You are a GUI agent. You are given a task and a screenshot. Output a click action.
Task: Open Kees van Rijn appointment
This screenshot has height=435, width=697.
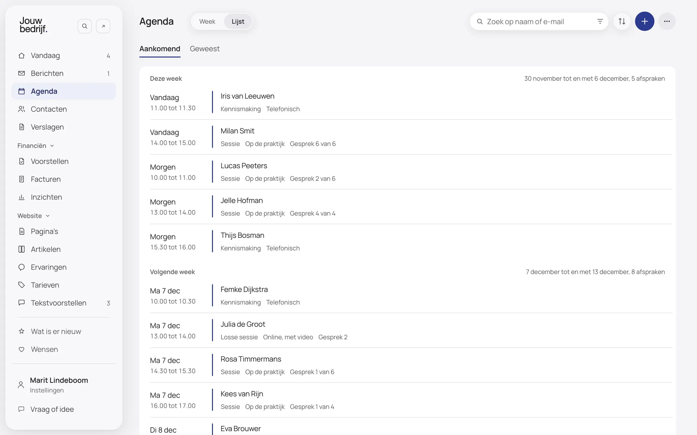coord(411,400)
